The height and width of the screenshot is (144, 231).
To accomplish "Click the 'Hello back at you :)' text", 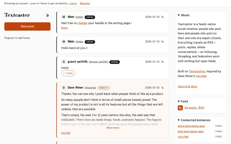I will click(74, 48).
